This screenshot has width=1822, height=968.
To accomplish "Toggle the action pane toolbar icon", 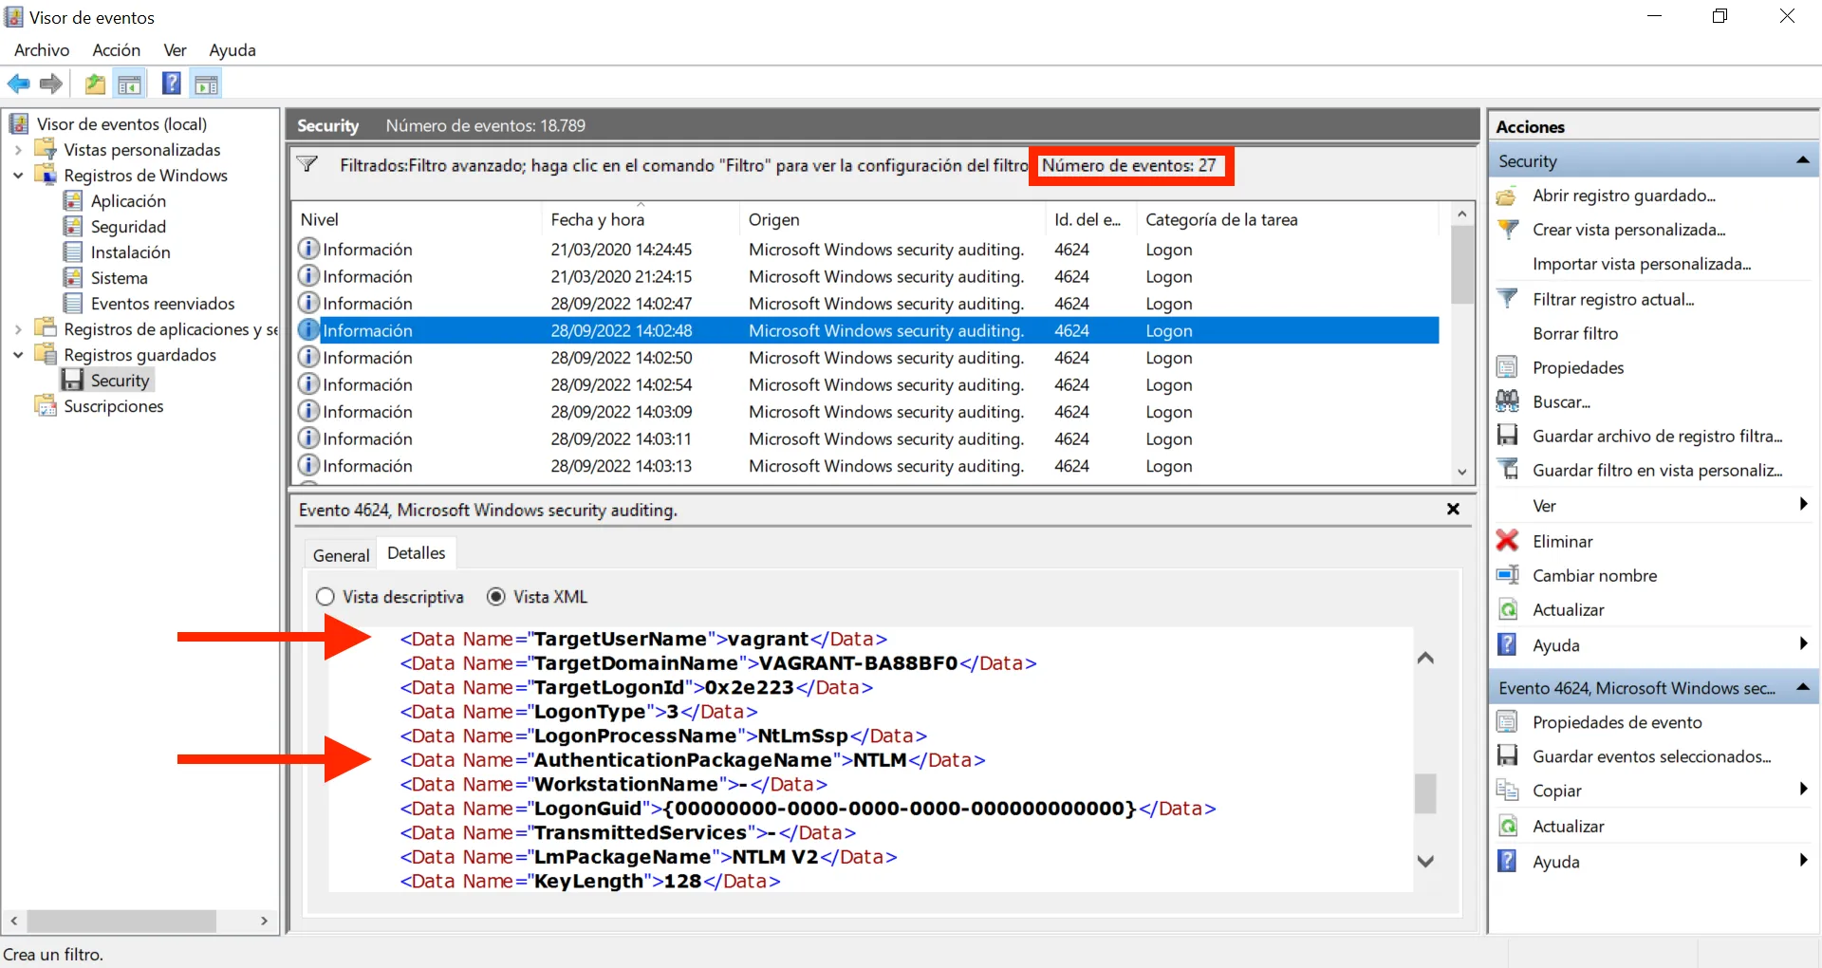I will point(206,84).
